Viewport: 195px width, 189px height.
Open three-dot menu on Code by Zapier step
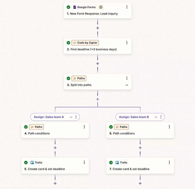coord(127,43)
